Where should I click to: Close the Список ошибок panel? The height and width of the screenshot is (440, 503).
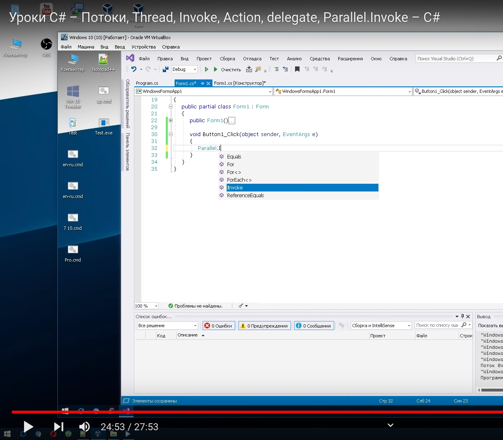click(468, 316)
